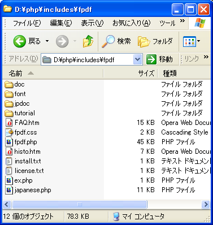
Task: Click the 15 KB size cell
Action: 146,123
